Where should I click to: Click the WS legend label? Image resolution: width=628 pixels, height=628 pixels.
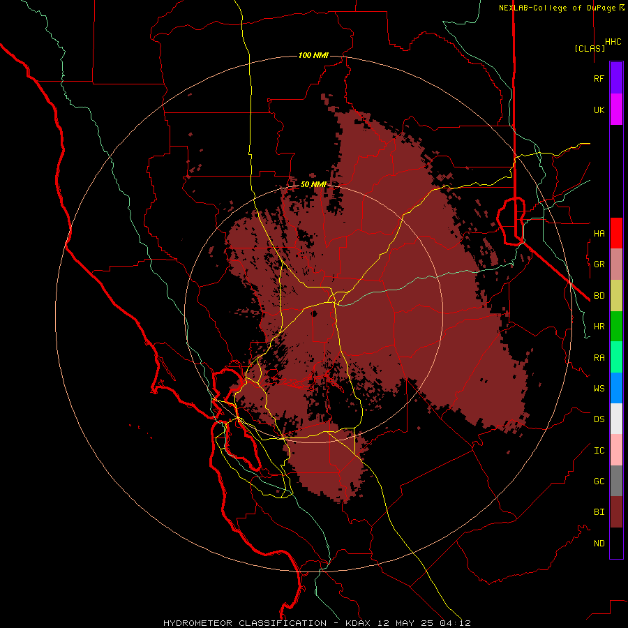[599, 388]
